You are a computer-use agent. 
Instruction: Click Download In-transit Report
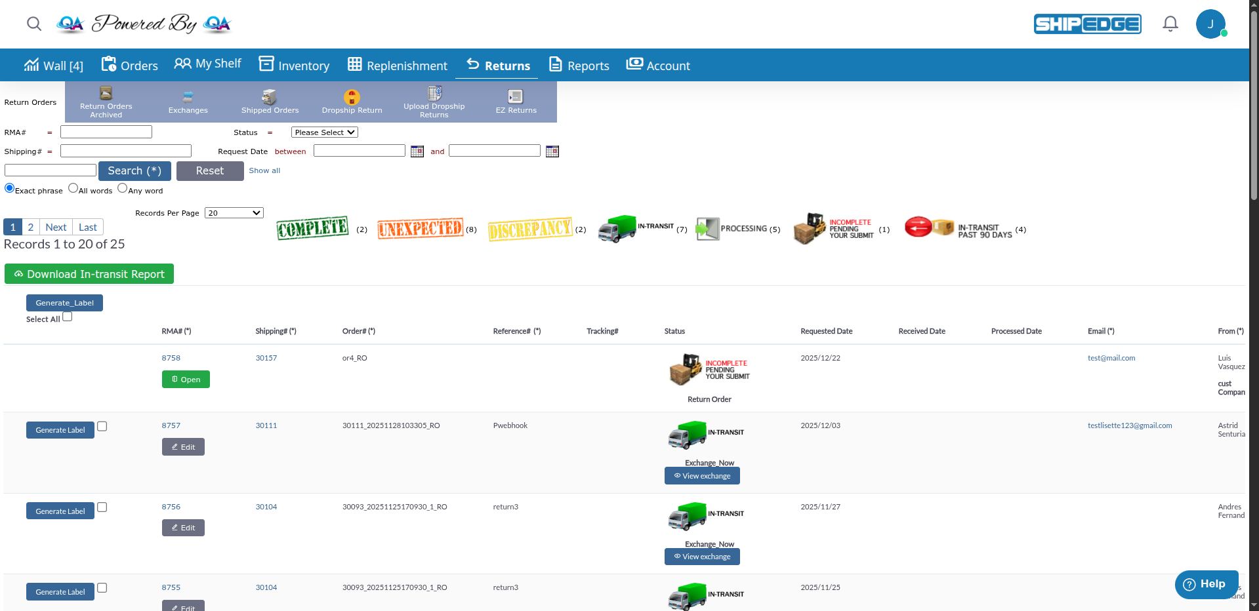coord(89,273)
